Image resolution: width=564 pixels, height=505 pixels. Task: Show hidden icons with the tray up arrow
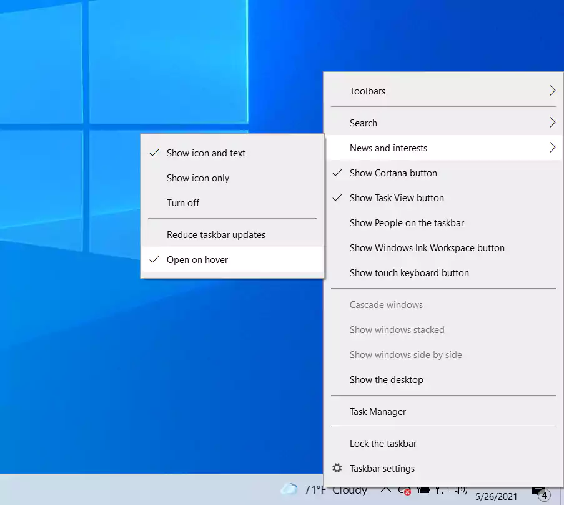coord(385,489)
